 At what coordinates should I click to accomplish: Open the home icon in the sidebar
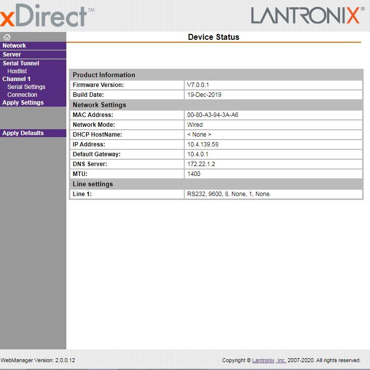coord(7,37)
